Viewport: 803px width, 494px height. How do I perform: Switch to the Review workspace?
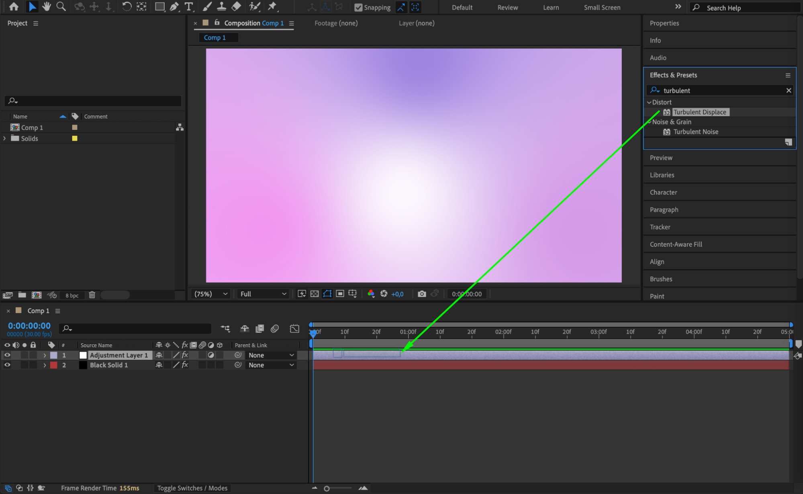click(507, 7)
